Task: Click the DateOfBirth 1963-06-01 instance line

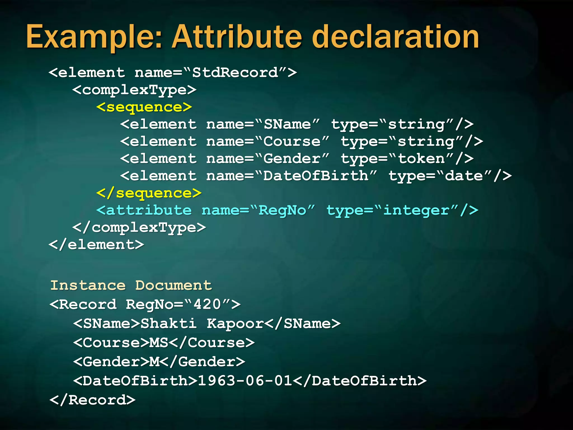Action: point(250,381)
